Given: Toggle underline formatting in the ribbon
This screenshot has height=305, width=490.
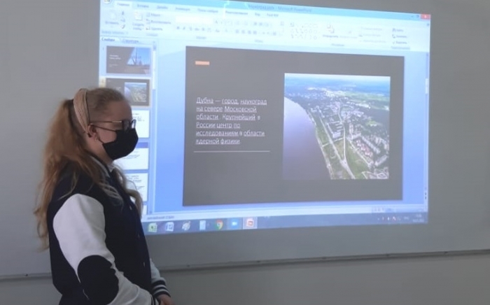Looking at the screenshot, I should click(x=190, y=29).
